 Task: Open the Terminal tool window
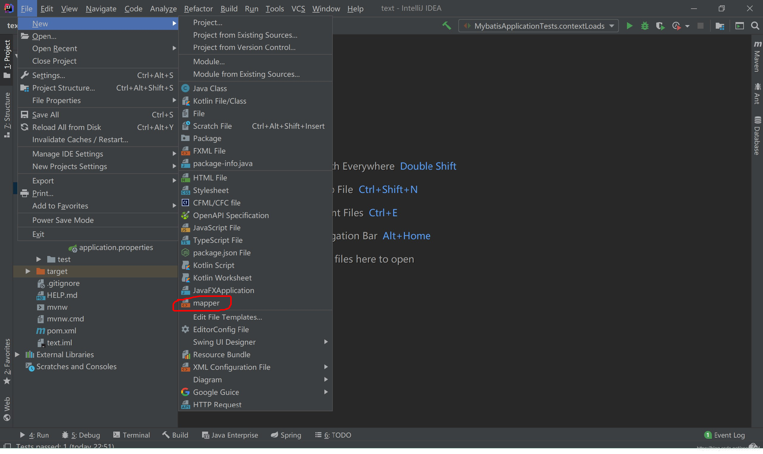coord(132,435)
